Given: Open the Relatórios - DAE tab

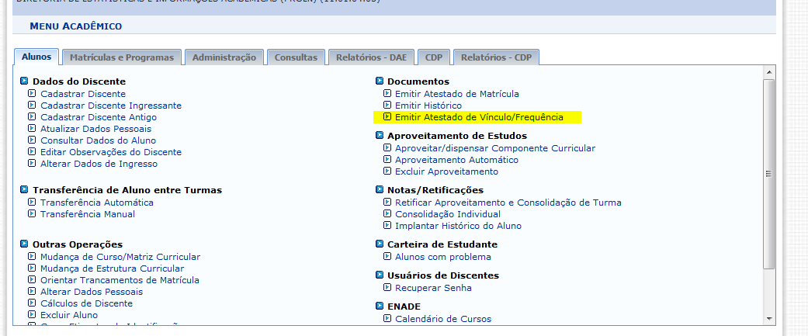Looking at the screenshot, I should [371, 57].
